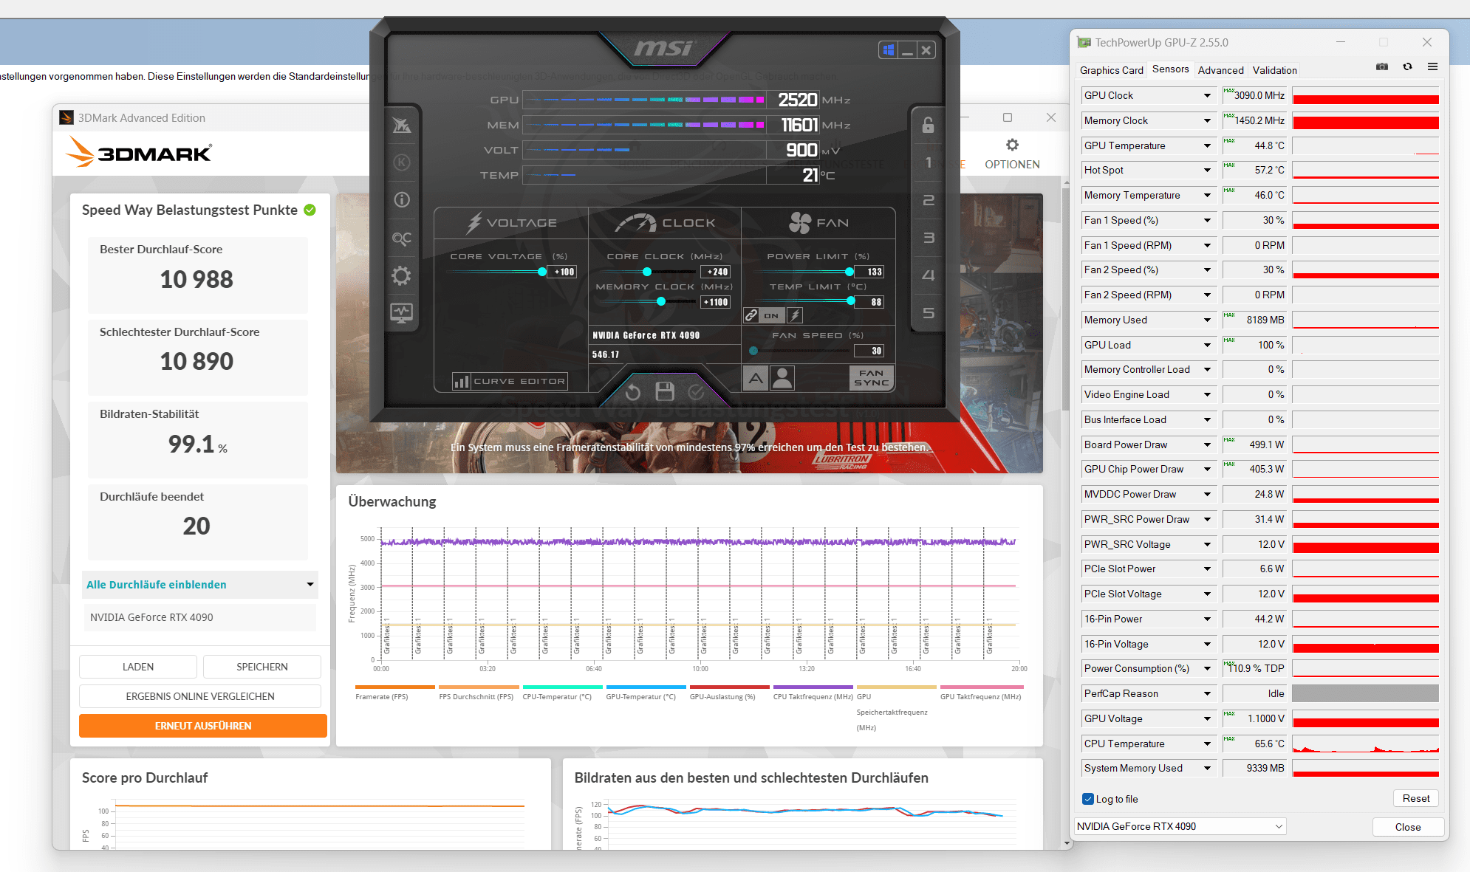
Task: Click the user-defined fan profile icon
Action: pyautogui.click(x=782, y=379)
